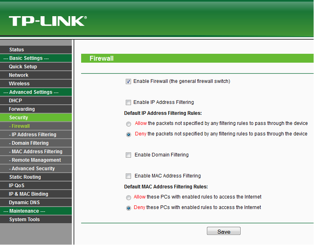Click the 'Enable Firewall (the general firewall switch)' label
The image size is (314, 245).
click(x=182, y=81)
